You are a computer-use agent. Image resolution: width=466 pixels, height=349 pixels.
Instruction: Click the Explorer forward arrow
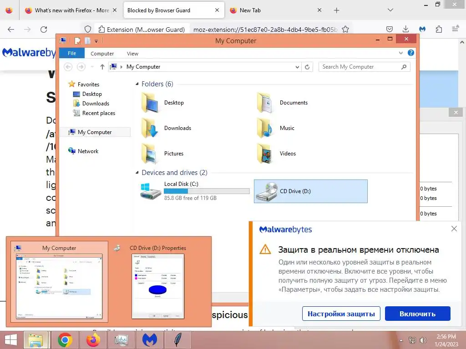tap(81, 67)
